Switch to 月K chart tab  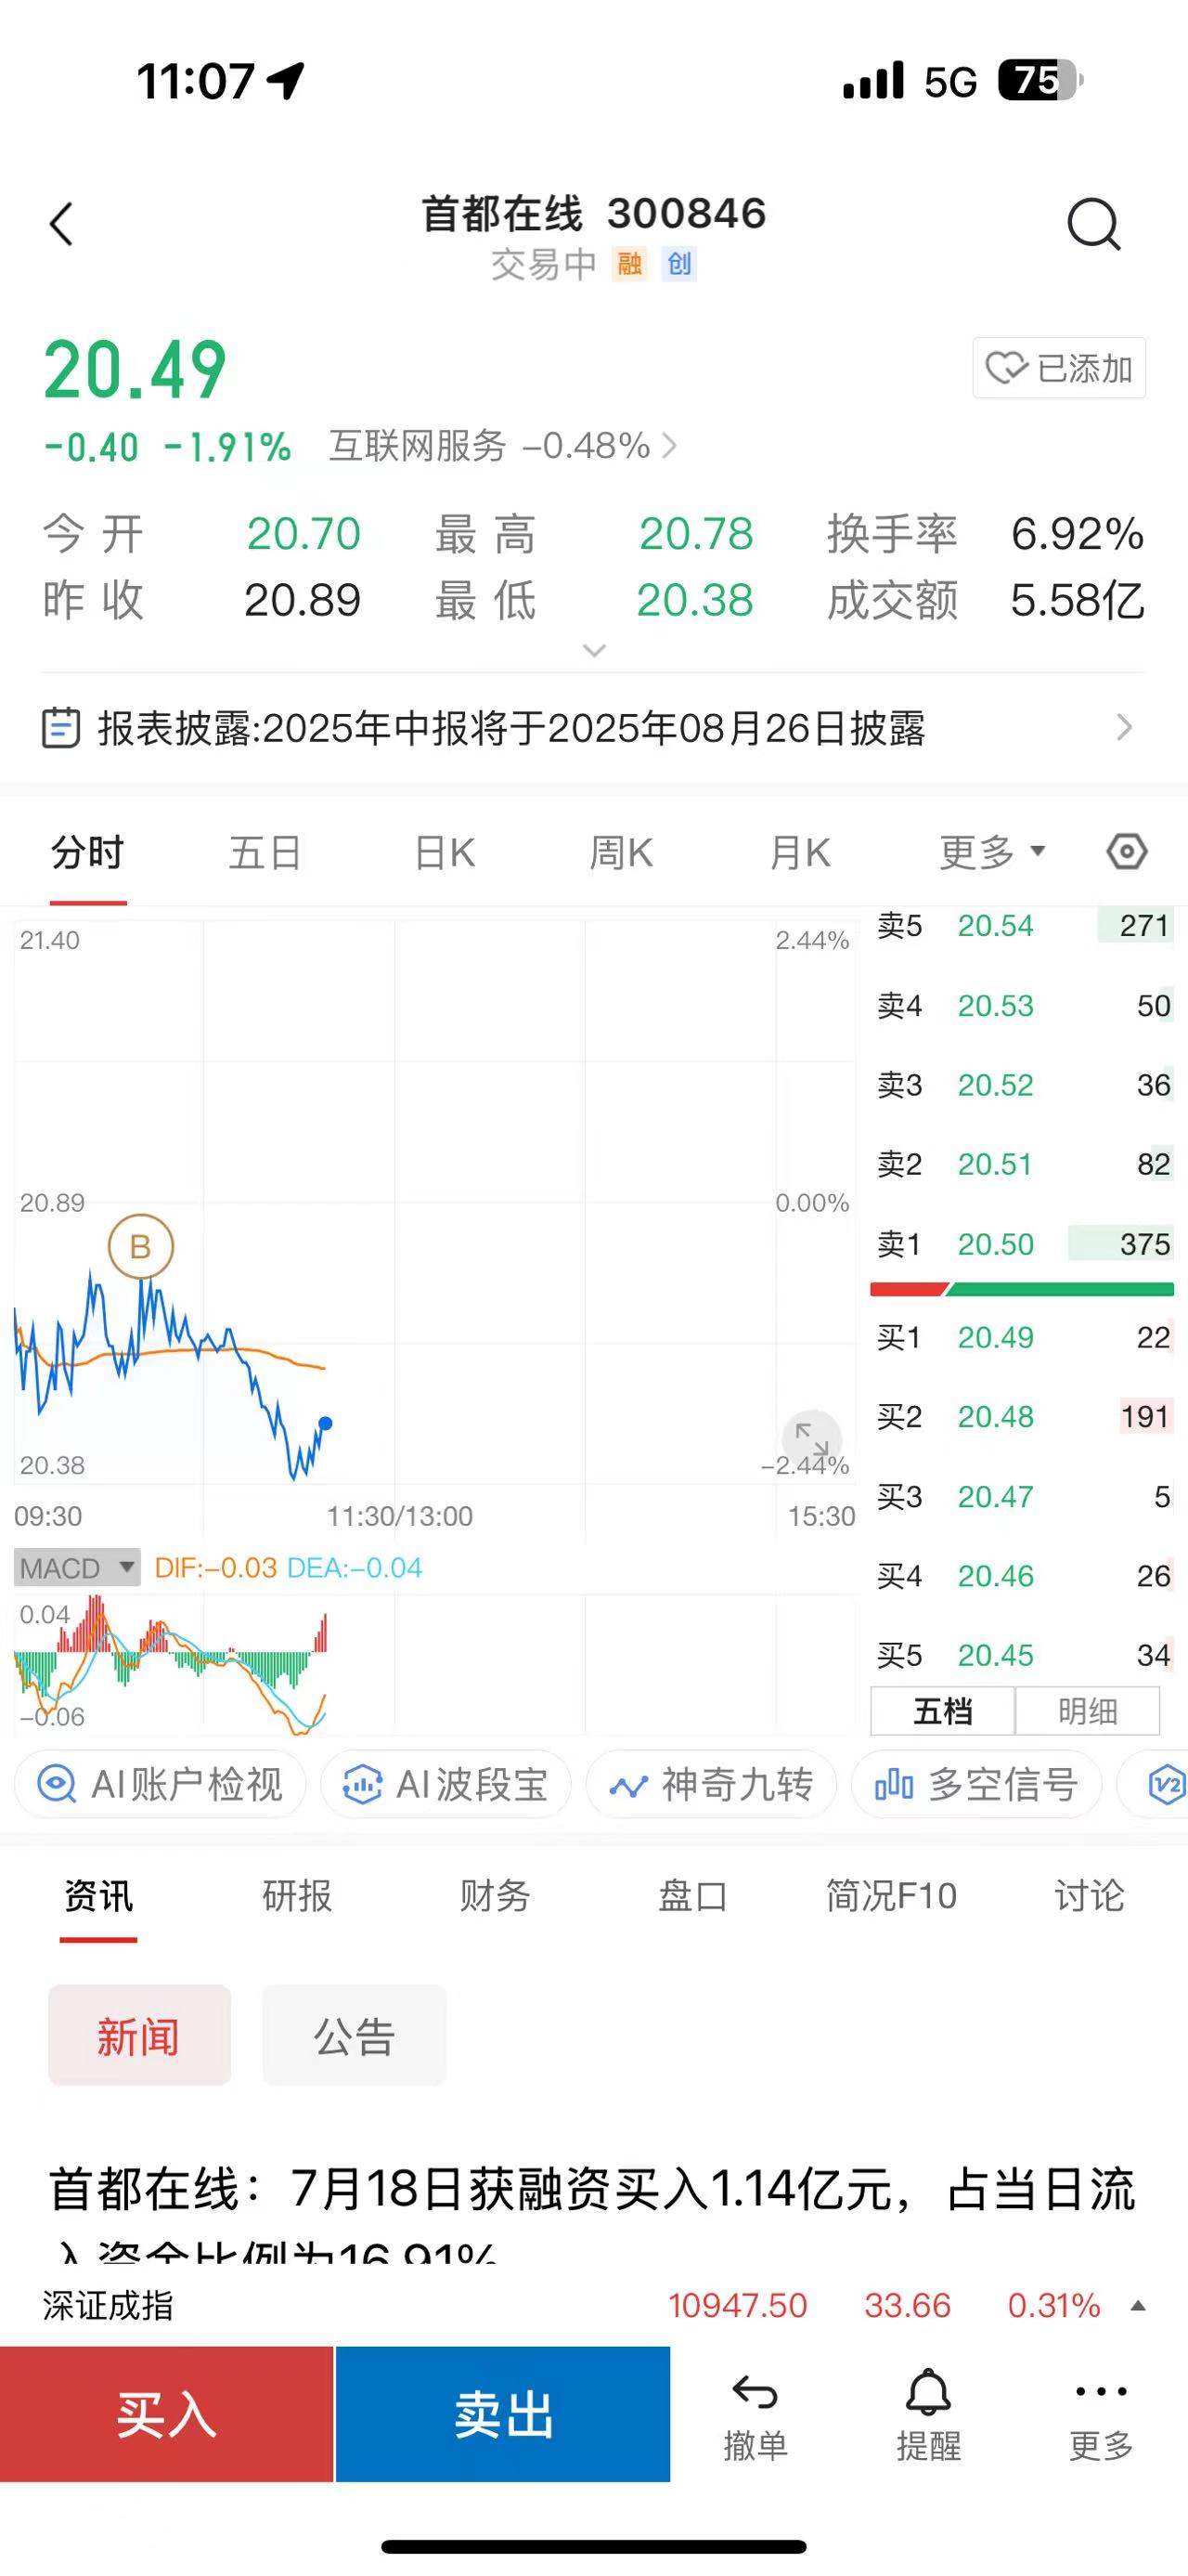(799, 853)
